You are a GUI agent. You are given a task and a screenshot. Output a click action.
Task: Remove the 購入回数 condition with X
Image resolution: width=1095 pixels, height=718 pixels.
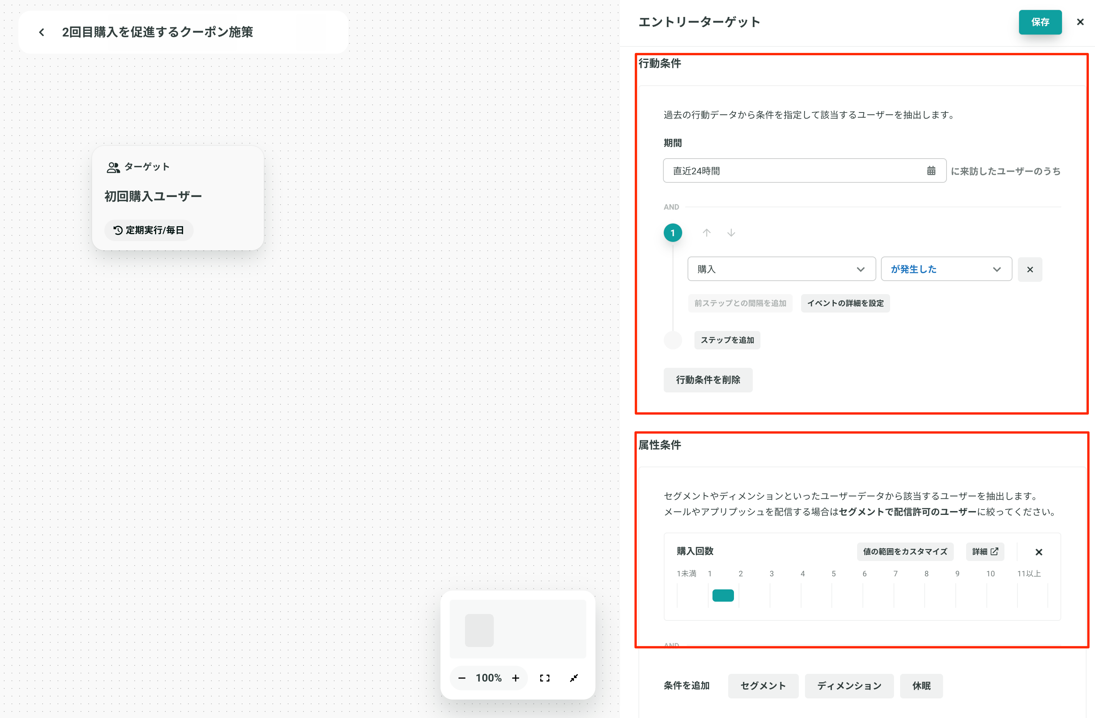click(1039, 552)
